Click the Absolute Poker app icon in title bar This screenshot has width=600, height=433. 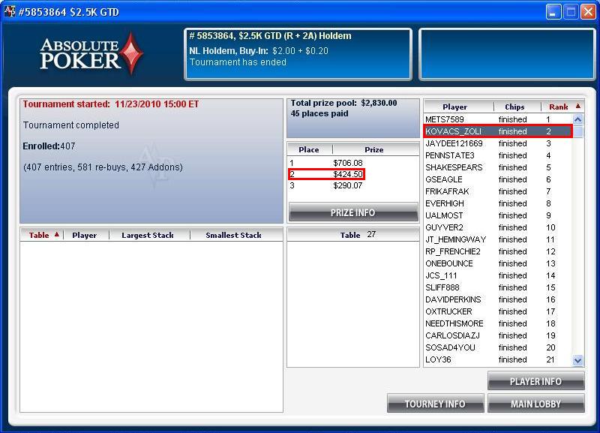pos(10,11)
